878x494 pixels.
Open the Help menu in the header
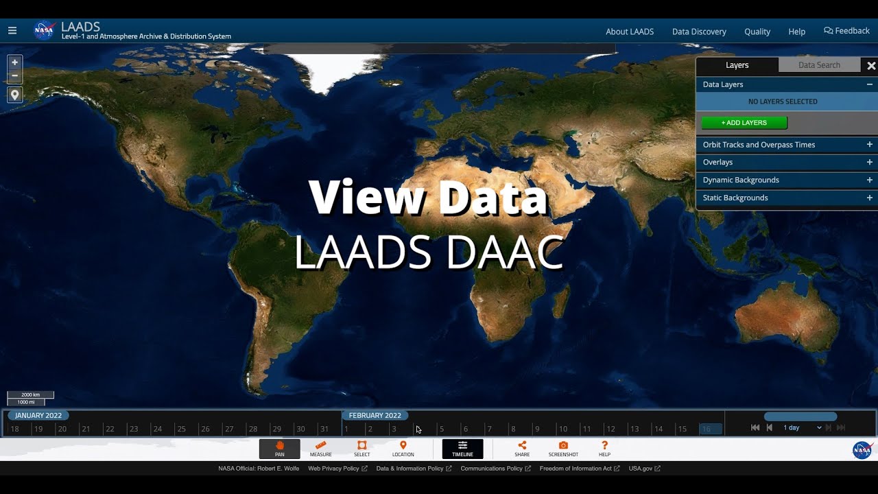click(x=796, y=32)
